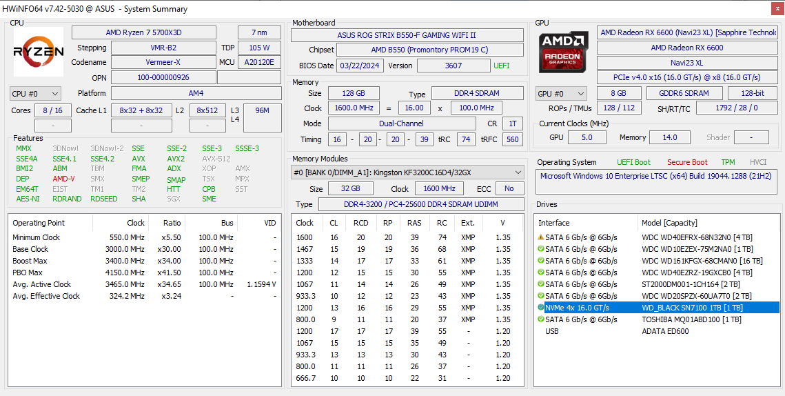Click the Model [Capacity] column header
The image size is (785, 396).
point(708,223)
